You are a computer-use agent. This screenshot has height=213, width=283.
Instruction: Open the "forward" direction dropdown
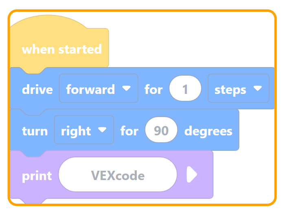98,89
